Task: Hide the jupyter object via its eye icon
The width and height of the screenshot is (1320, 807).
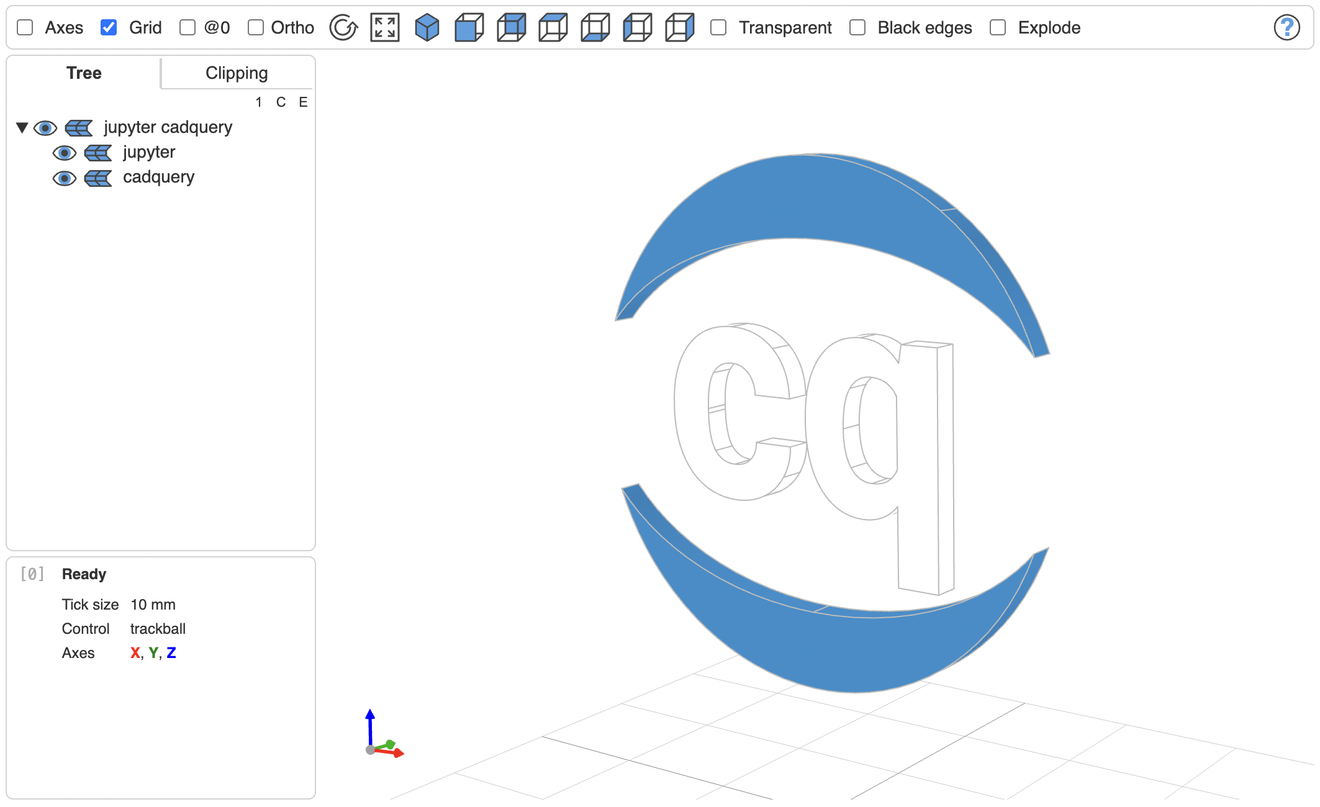Action: point(65,153)
